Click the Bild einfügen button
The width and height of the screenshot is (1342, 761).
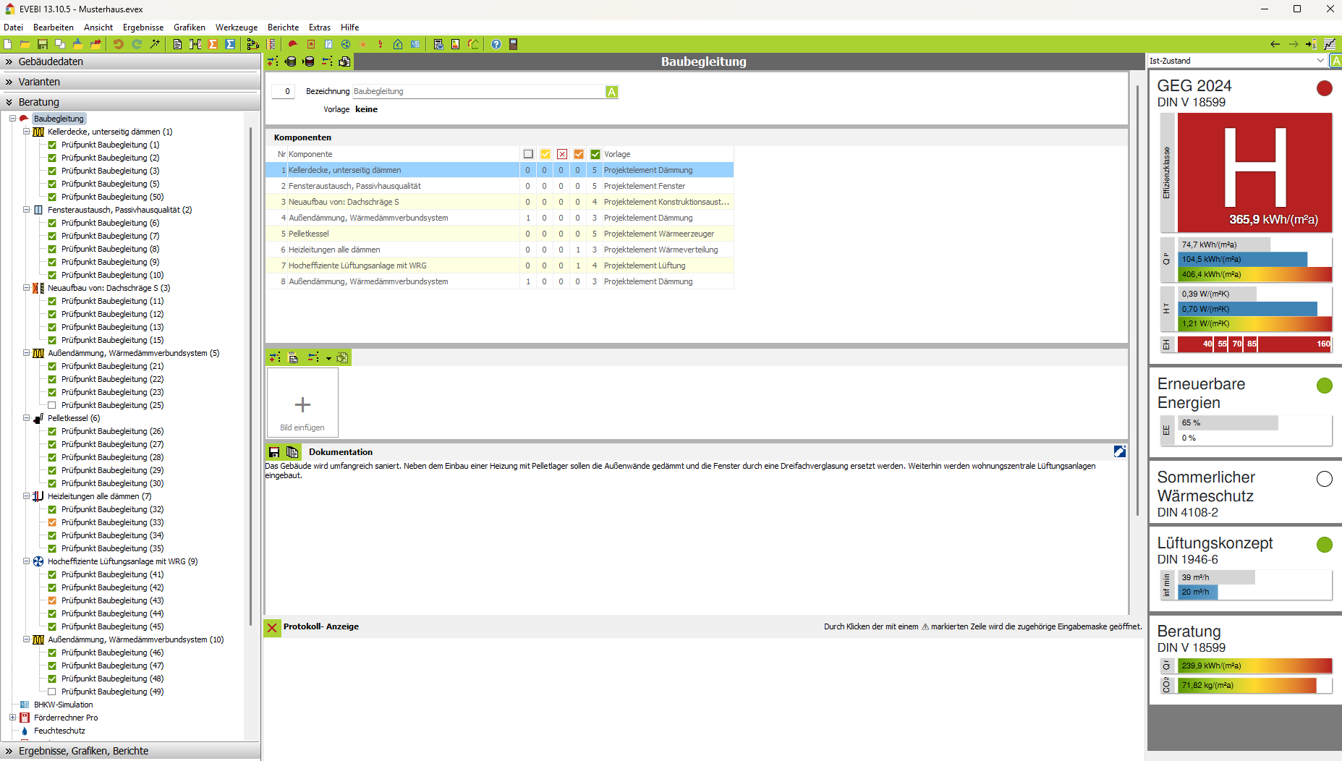pyautogui.click(x=302, y=403)
